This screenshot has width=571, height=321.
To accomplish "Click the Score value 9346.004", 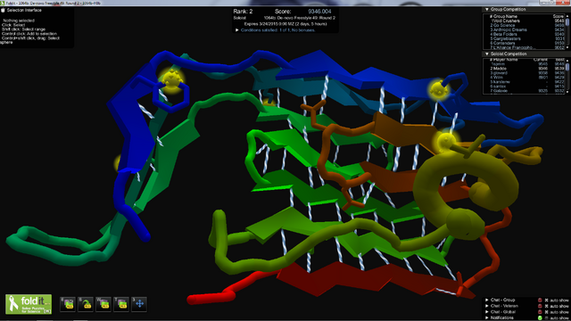I will (319, 12).
